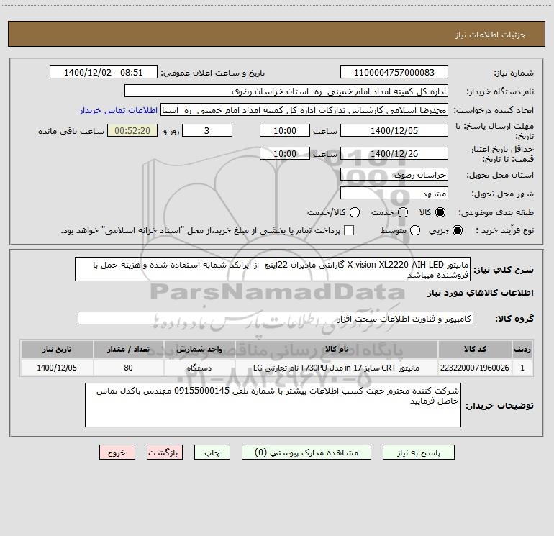
Task: Click the تاریخ نیاز column header
Action: 57,349
